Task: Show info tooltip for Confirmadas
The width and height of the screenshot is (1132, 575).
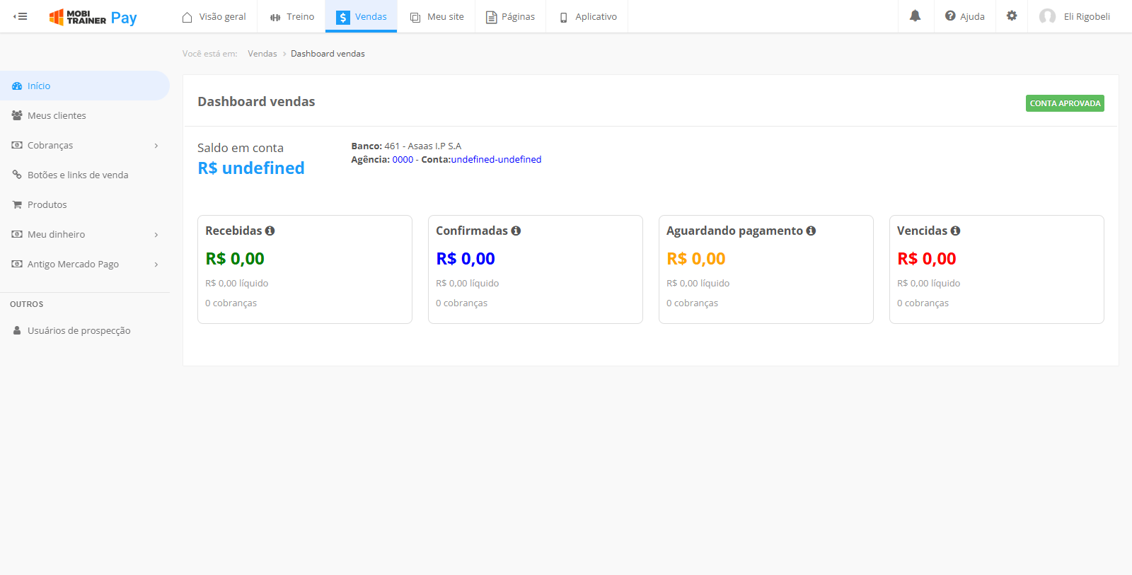Action: [x=516, y=231]
